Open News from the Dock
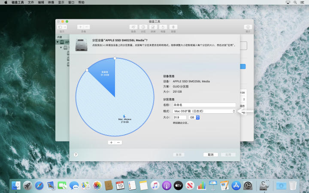This screenshot has height=193, width=309. (x=190, y=186)
